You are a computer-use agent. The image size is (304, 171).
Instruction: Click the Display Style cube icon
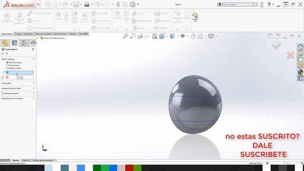coord(172,36)
